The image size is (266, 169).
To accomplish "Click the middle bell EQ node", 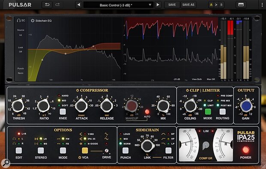I will click(66, 54).
